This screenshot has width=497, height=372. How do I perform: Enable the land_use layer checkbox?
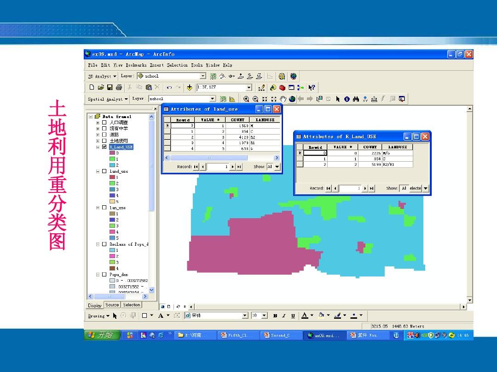point(104,171)
